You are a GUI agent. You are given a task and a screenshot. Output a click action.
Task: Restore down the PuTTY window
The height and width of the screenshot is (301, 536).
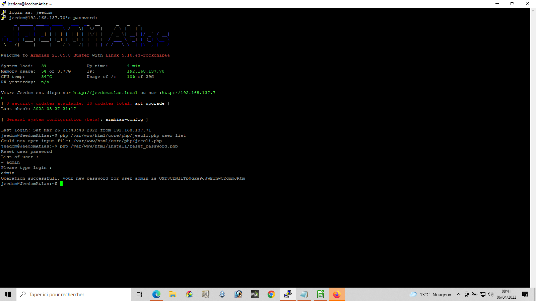[x=512, y=4]
